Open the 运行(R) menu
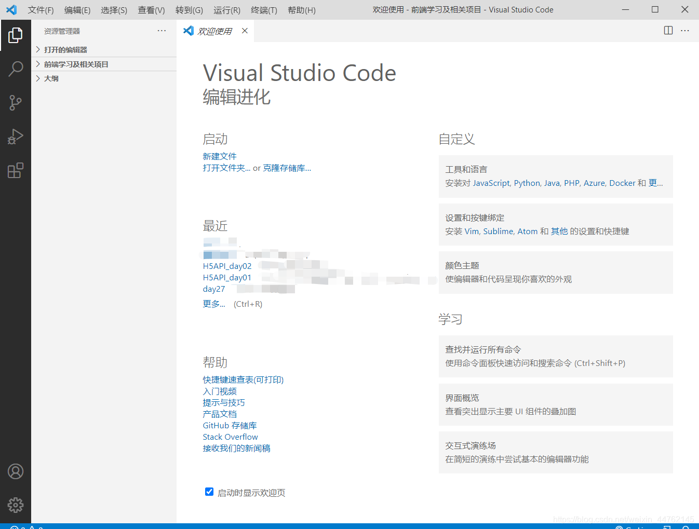699x529 pixels. click(x=227, y=10)
